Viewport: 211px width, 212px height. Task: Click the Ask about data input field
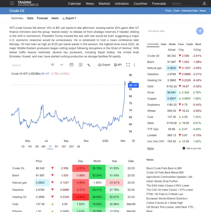[170, 31]
